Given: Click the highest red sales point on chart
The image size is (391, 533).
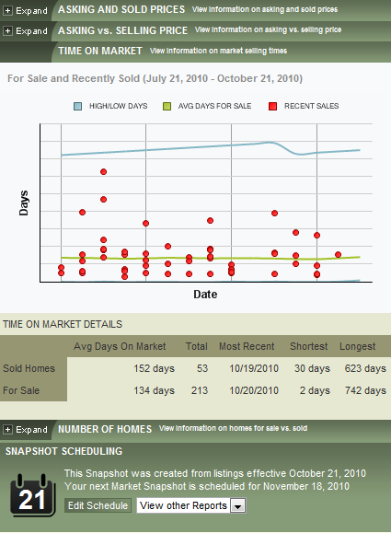Looking at the screenshot, I should click(103, 171).
